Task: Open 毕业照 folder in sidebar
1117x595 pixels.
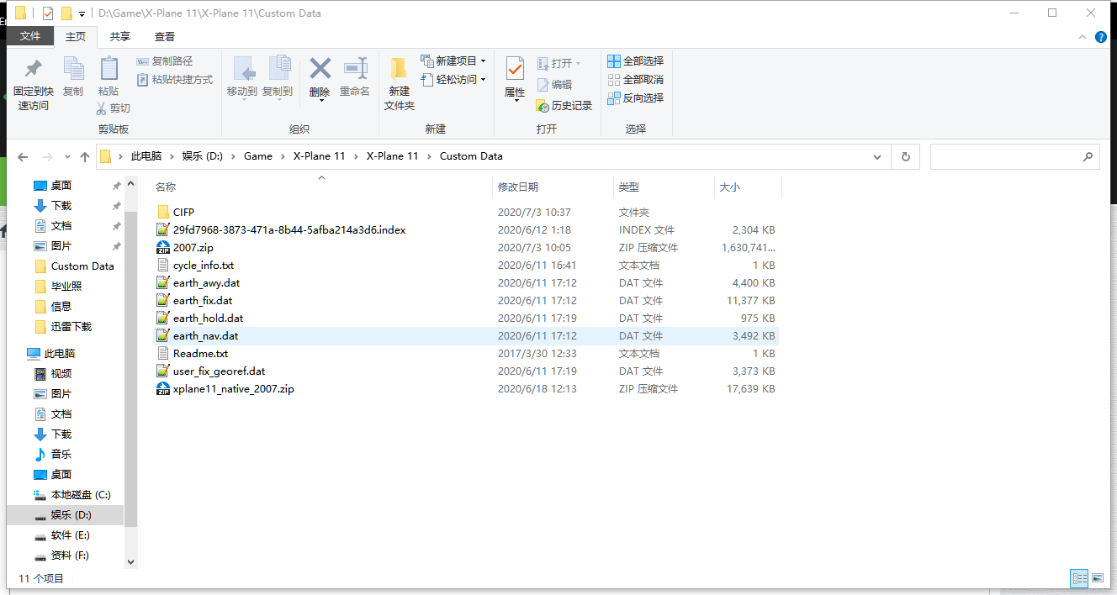Action: [x=58, y=287]
